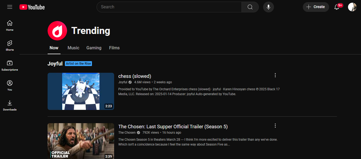361x159 pixels.
Task: Open the account avatar menu
Action: (x=352, y=7)
